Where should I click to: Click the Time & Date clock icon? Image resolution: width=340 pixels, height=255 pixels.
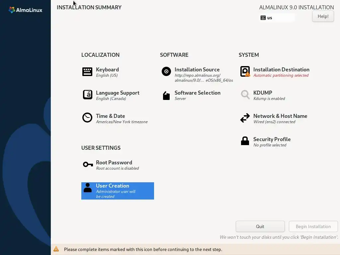coord(87,118)
